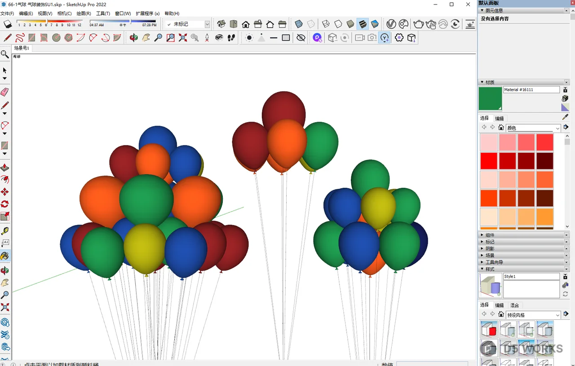Open the 相机(C) menu

(64, 13)
